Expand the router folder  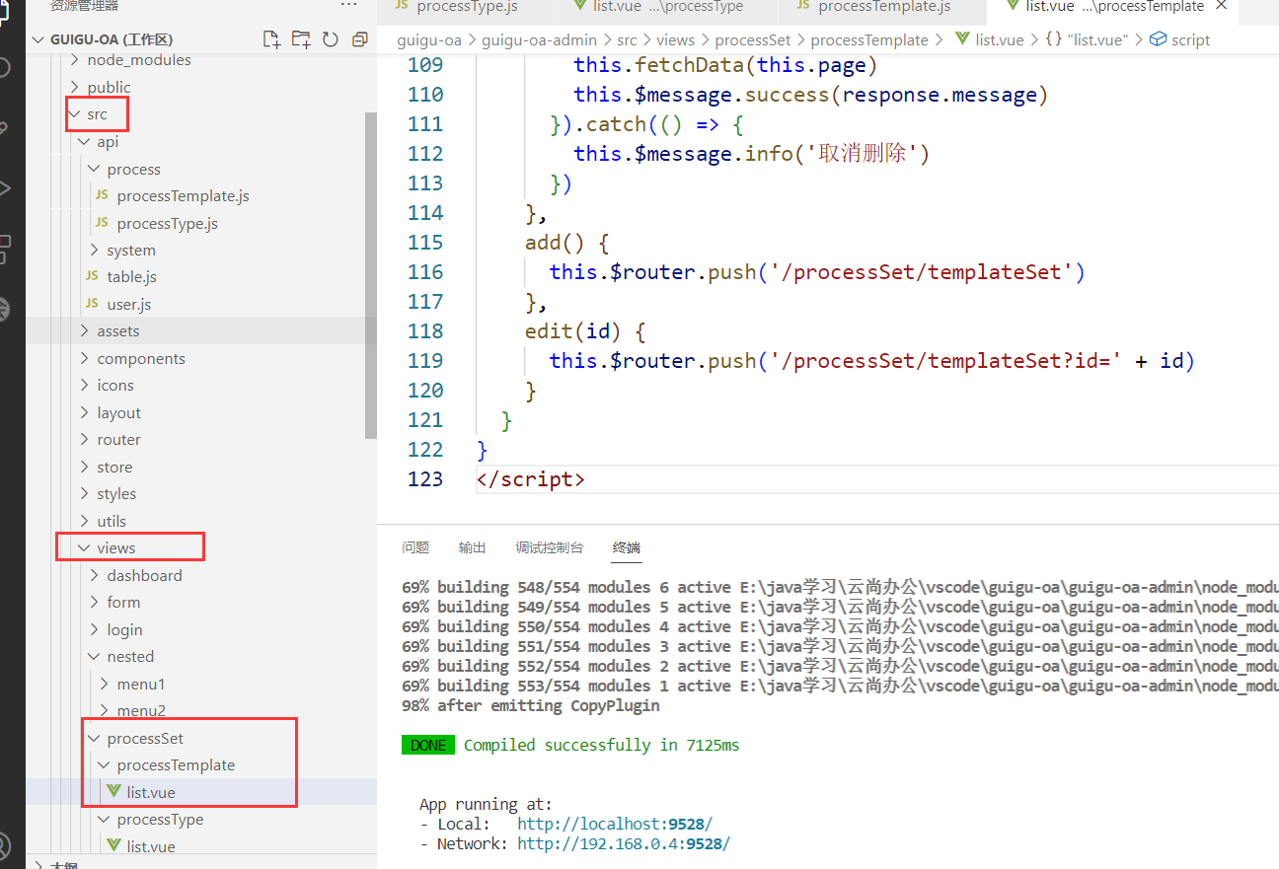pos(85,439)
